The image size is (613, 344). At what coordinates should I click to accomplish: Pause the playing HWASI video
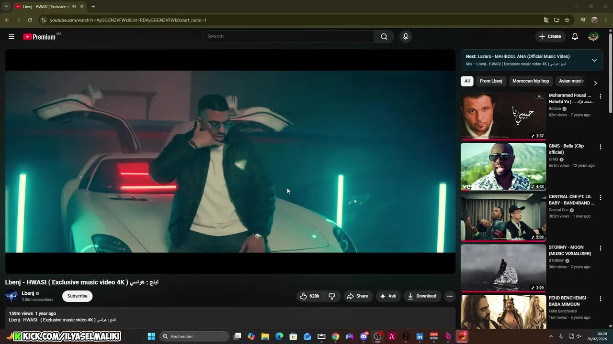click(230, 161)
